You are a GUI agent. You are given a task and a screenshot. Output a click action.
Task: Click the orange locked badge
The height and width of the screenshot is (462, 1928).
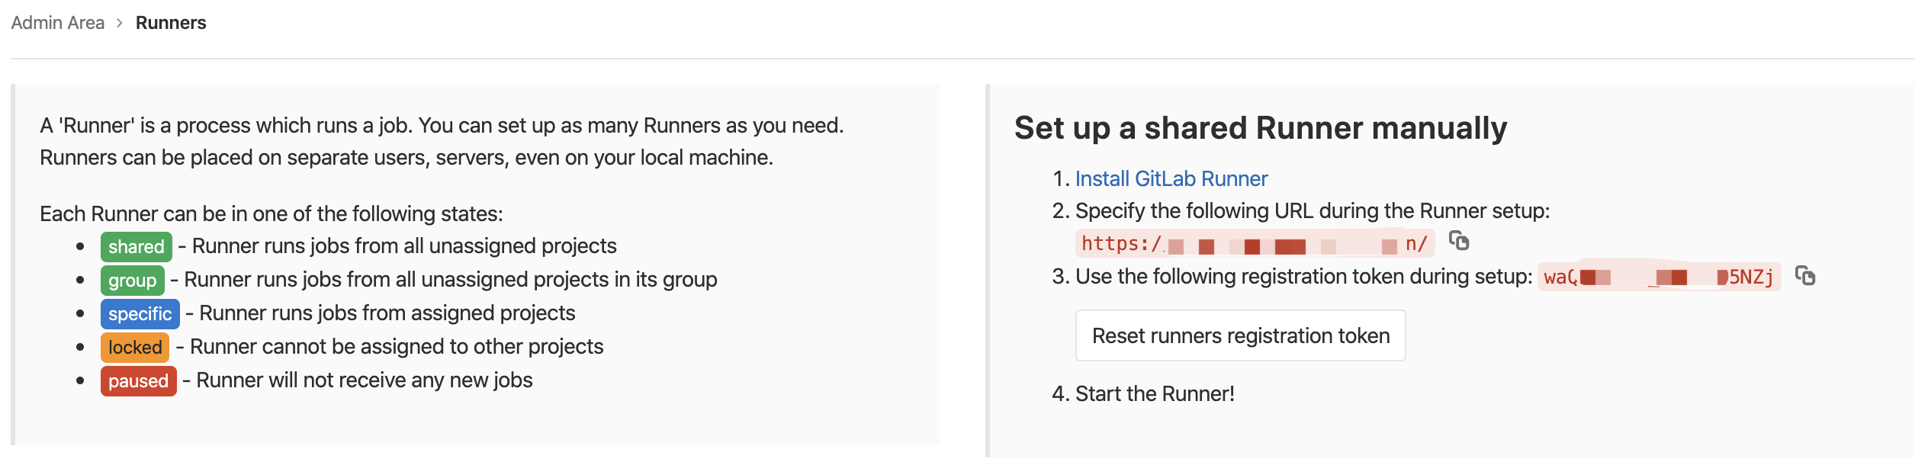coord(135,348)
